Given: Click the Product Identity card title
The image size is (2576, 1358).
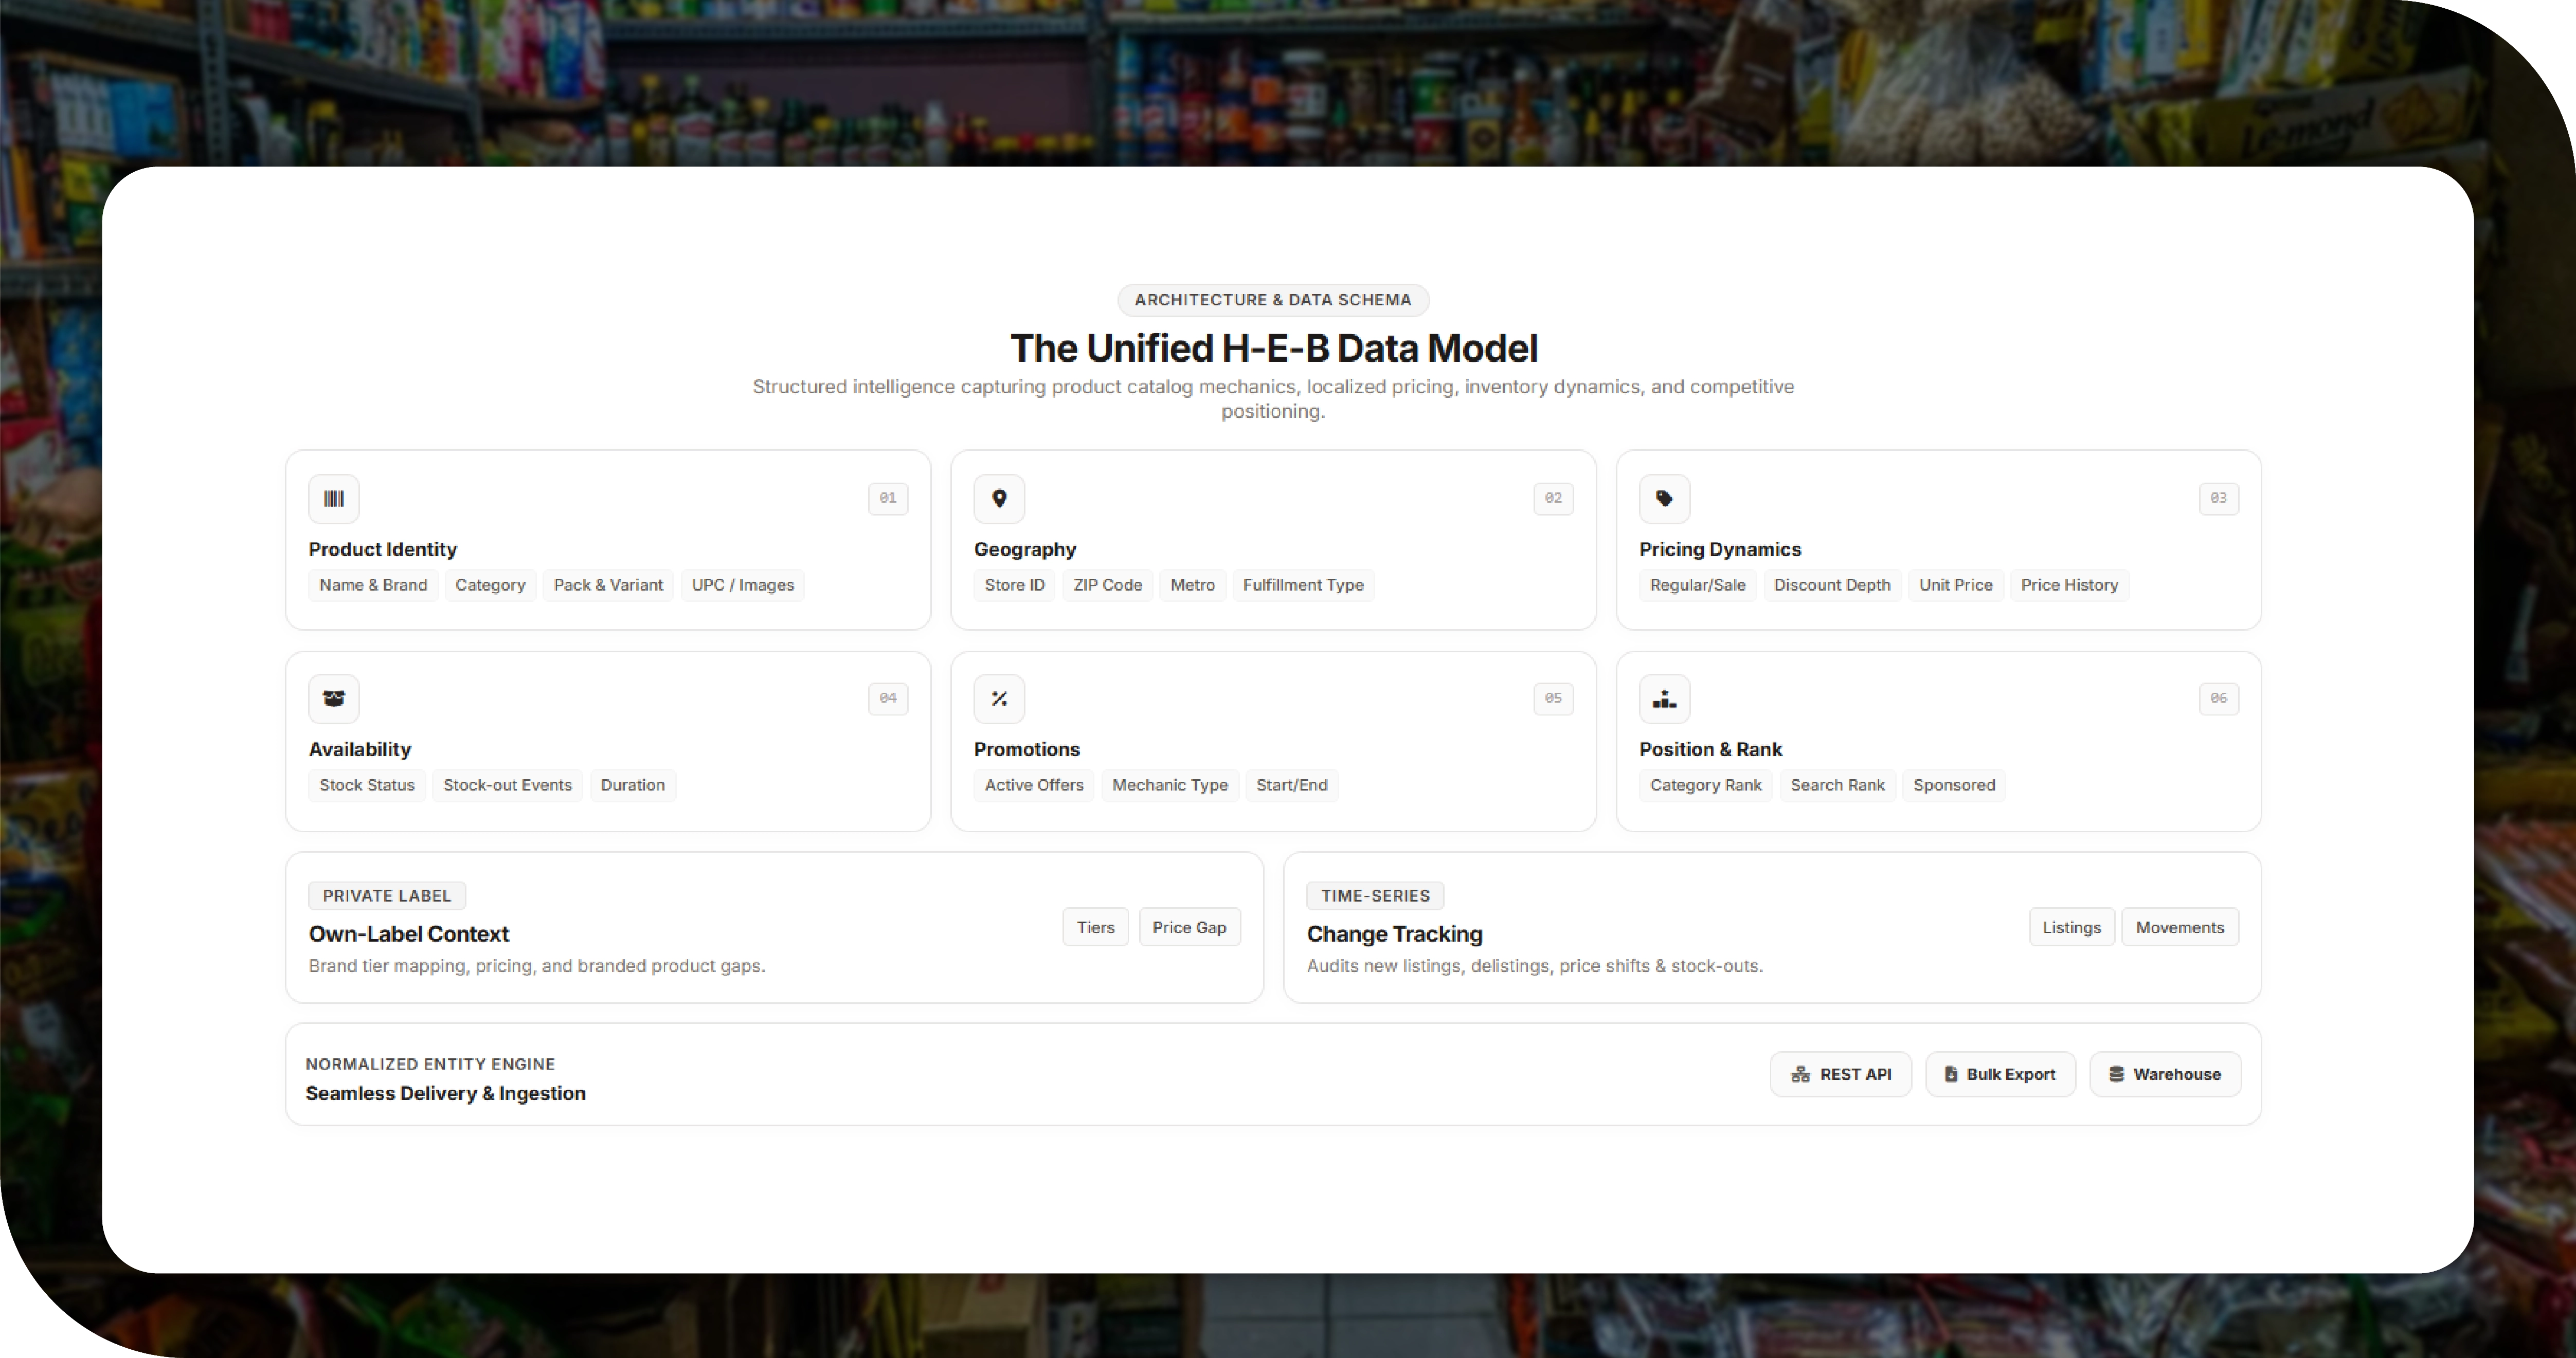Looking at the screenshot, I should click(383, 549).
